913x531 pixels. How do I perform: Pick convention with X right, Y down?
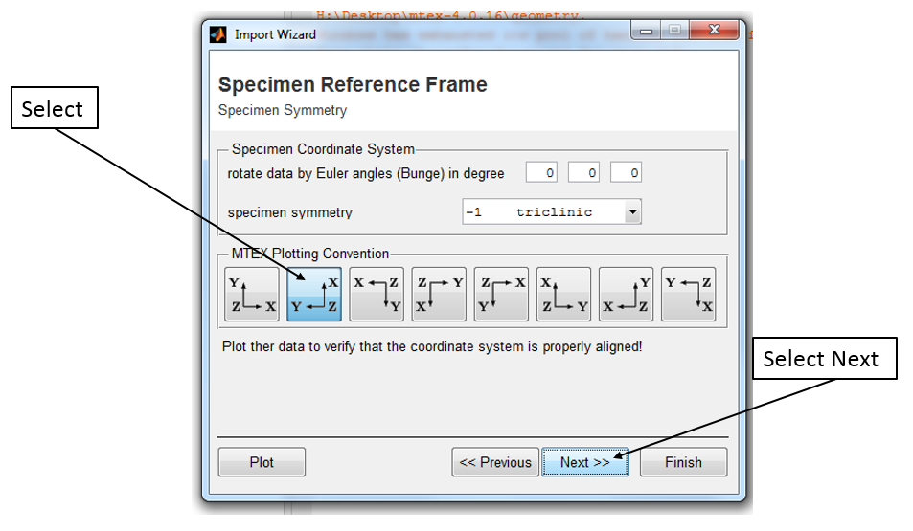pos(501,294)
